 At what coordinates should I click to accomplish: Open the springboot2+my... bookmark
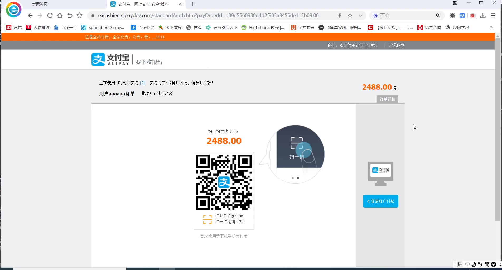pos(103,27)
